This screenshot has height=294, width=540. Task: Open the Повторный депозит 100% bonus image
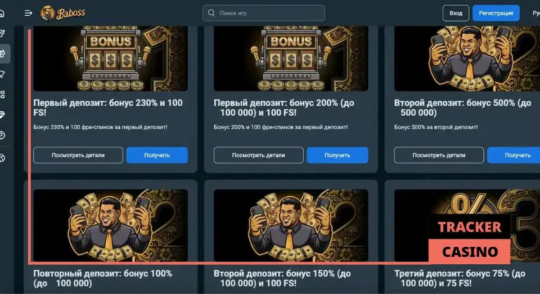[111, 225]
